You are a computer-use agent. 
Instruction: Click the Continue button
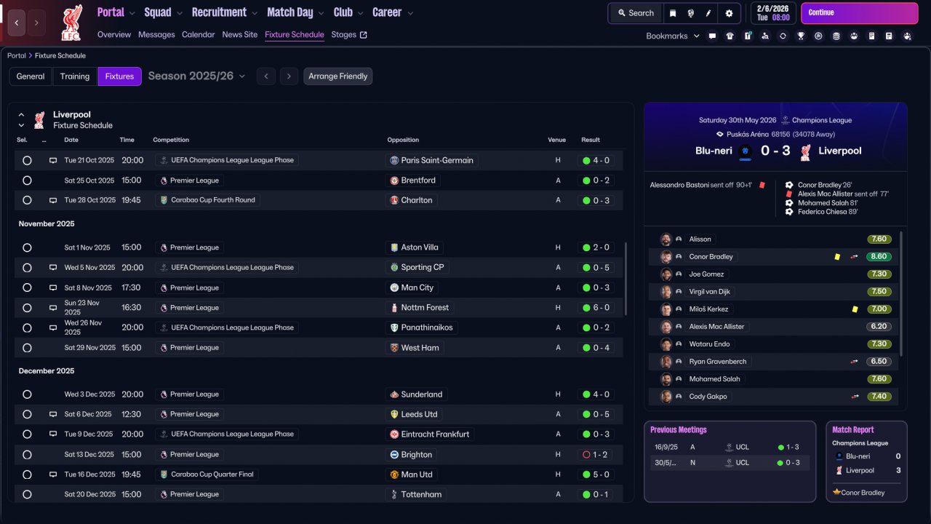tap(859, 13)
